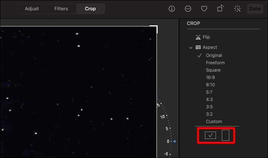Click the Done button
The height and width of the screenshot is (158, 268).
(x=255, y=9)
